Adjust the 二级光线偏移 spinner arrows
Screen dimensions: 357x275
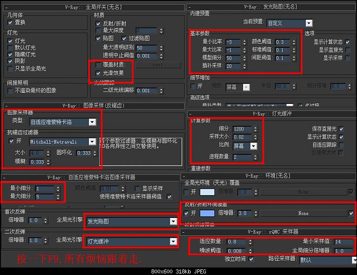(161, 91)
